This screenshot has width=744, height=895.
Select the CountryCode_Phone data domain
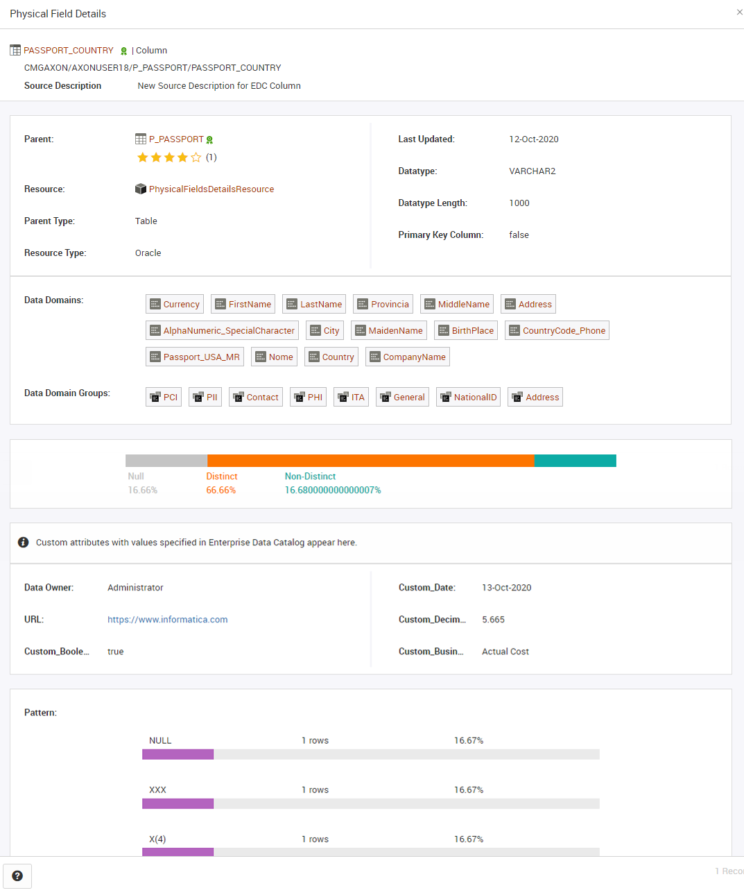point(557,330)
